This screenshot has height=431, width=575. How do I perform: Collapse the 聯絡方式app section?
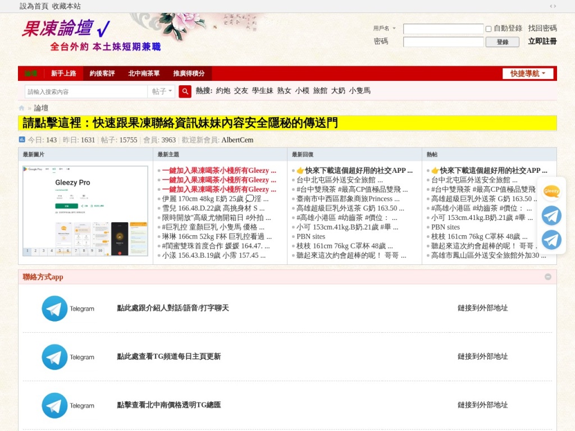point(547,277)
